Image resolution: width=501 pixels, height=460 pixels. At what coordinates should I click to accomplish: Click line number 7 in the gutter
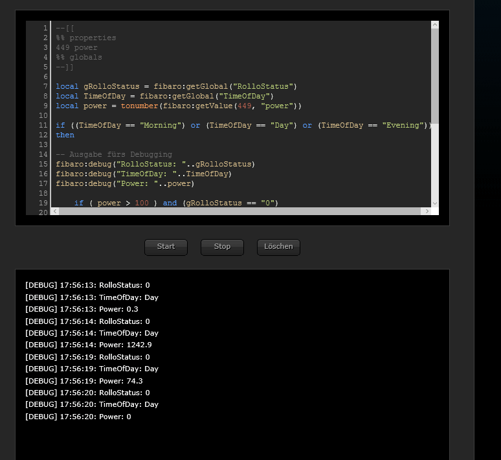45,86
